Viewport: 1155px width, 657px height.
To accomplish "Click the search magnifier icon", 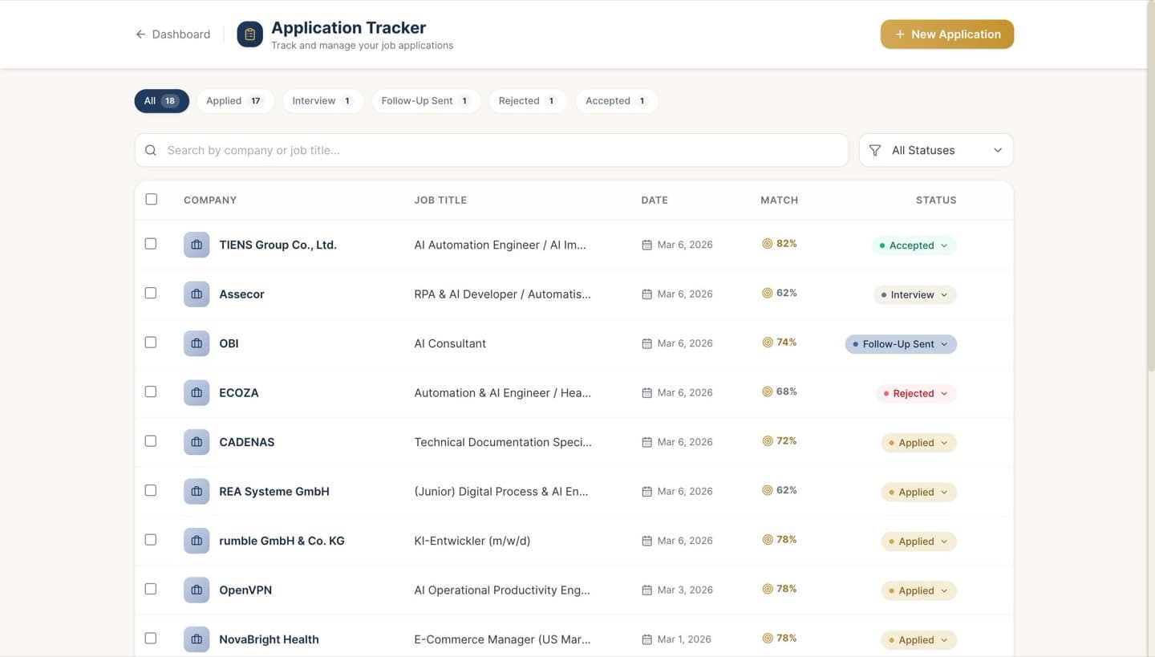I will pos(150,150).
